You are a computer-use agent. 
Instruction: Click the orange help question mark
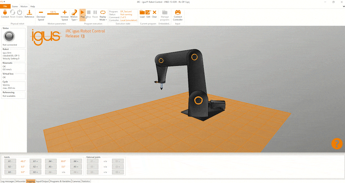(337, 144)
